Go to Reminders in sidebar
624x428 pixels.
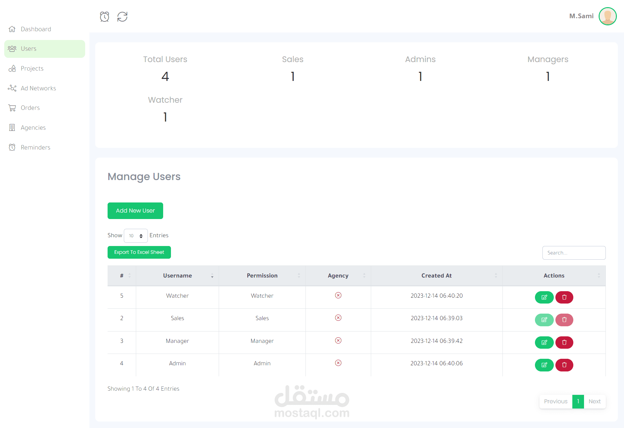click(x=35, y=148)
